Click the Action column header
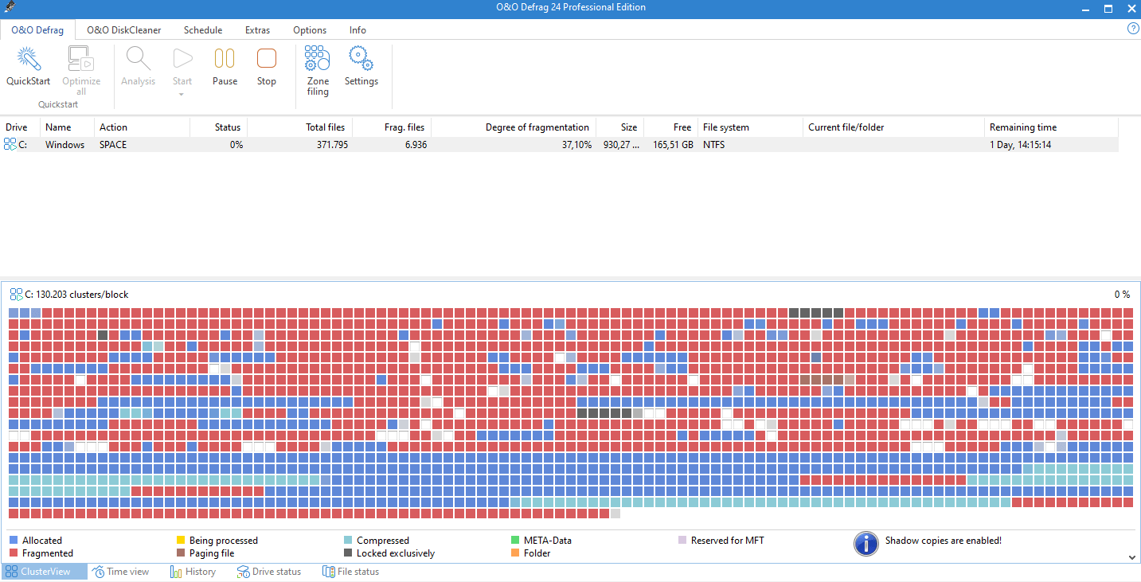Viewport: 1141px width, 582px height. point(142,127)
